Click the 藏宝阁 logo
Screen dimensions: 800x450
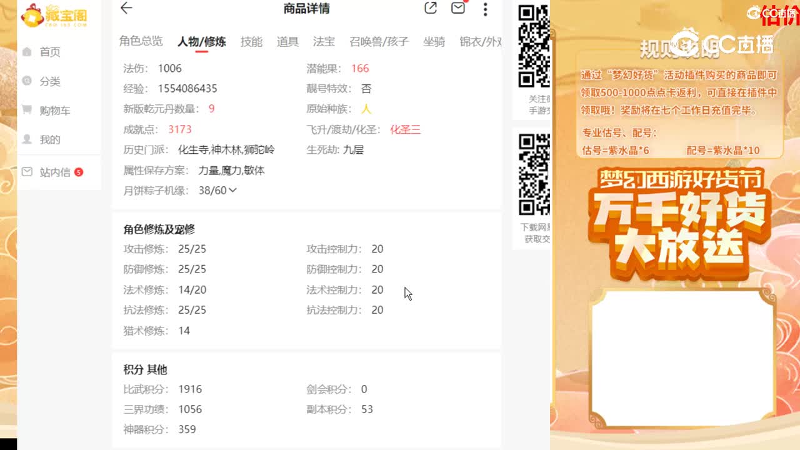pyautogui.click(x=54, y=15)
